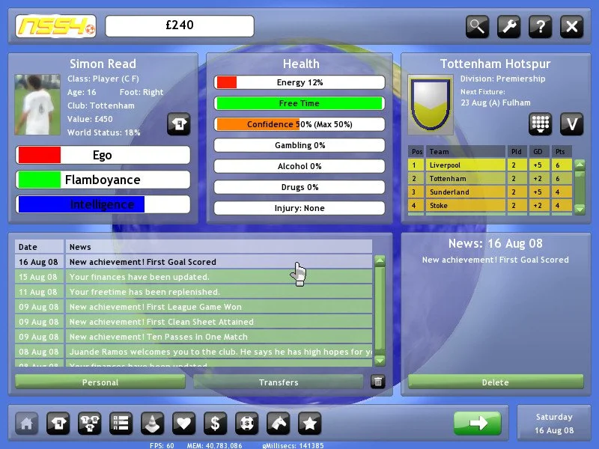Viewport: 599px width, 449px height.
Task: Open the star achievements icon
Action: pyautogui.click(x=309, y=424)
